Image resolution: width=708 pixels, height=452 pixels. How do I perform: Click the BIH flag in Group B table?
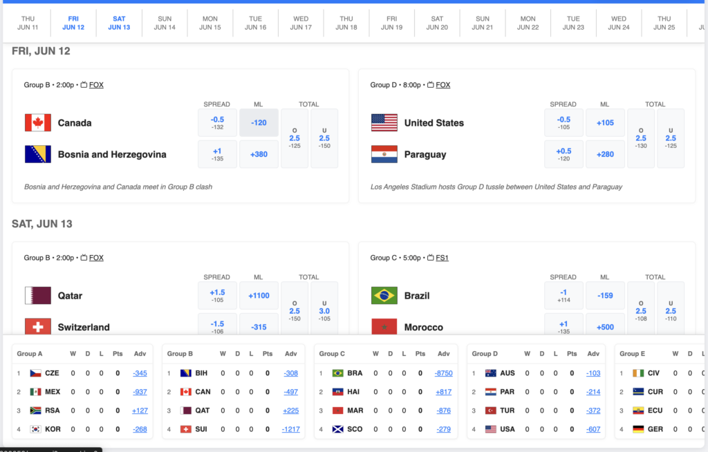[186, 373]
